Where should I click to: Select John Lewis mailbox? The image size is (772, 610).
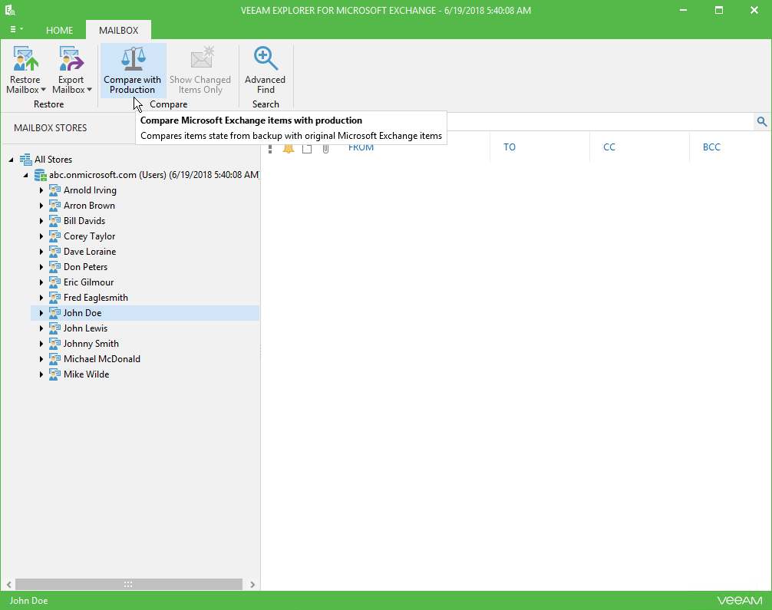(85, 328)
